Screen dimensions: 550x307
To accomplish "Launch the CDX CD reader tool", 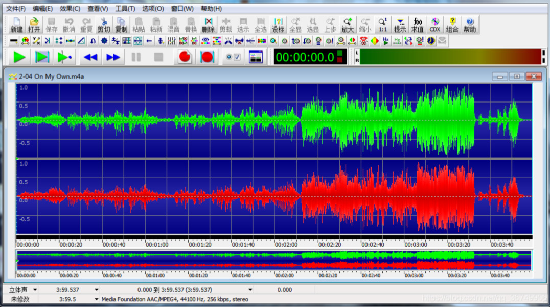I will pyautogui.click(x=435, y=25).
